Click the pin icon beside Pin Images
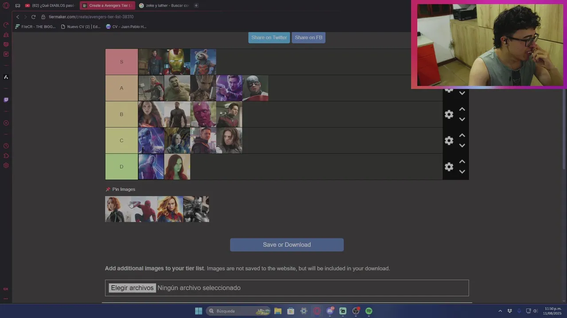Image resolution: width=567 pixels, height=318 pixels. coord(108,189)
